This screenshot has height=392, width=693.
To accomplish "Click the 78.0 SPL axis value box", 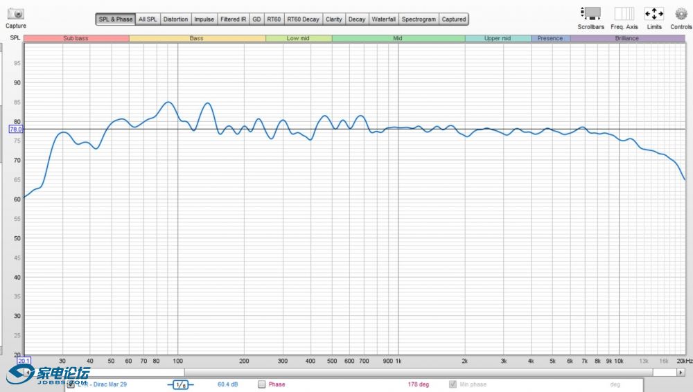I will (x=15, y=129).
